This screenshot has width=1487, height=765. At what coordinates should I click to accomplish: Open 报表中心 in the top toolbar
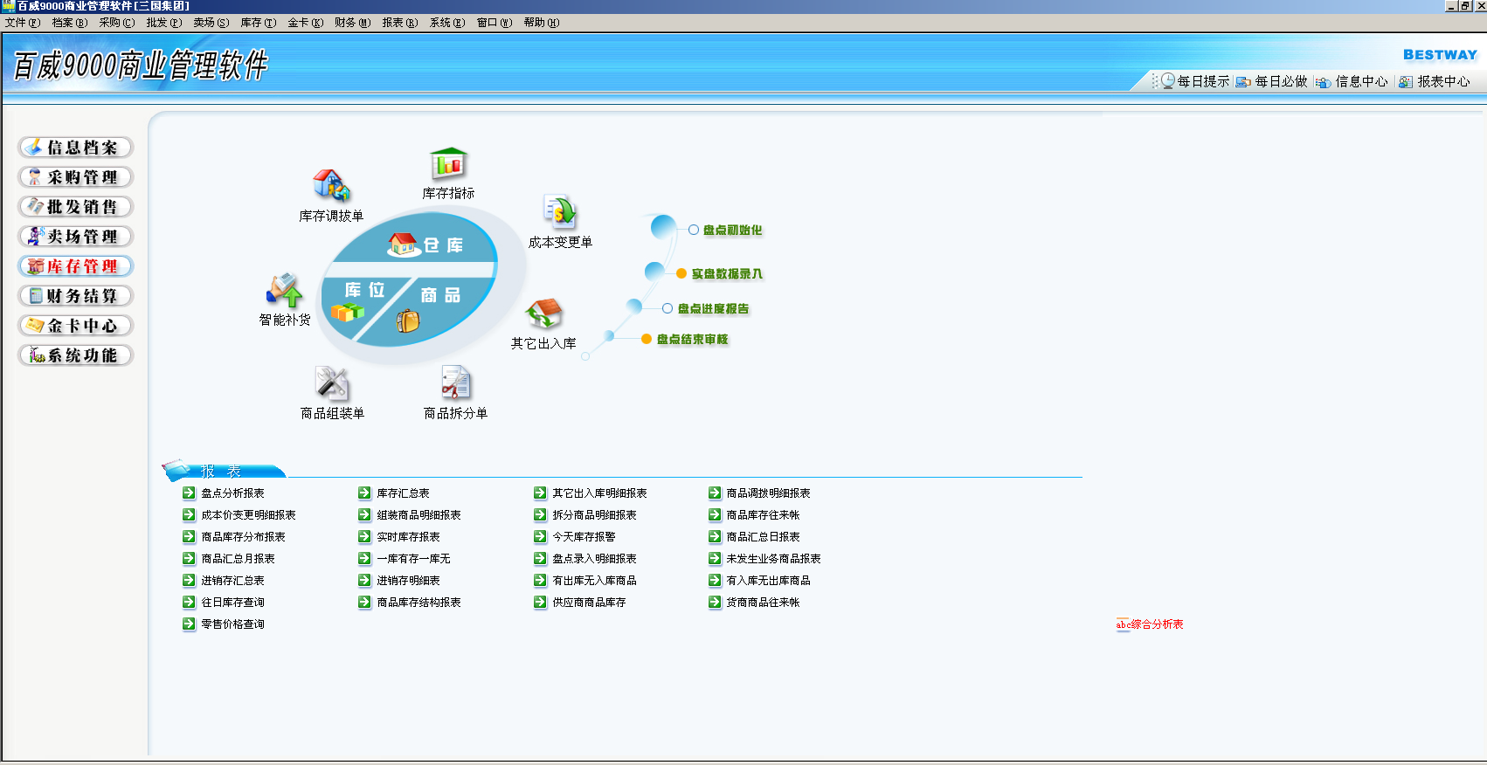tap(1435, 81)
